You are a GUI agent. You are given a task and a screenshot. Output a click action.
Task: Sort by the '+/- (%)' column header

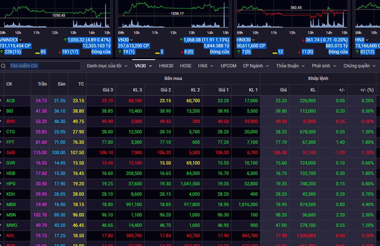[x=366, y=90]
